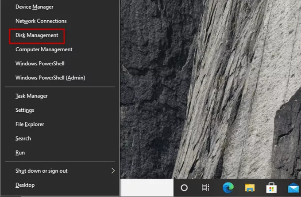The image size is (301, 197).
Task: Launch Windows PowerShell (Admin)
Action: coord(50,78)
